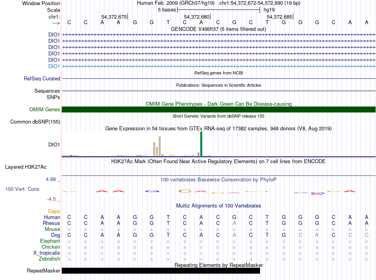The height and width of the screenshot is (280, 376).
Task: Open the GENCODE V49lift37 track title
Action: pyautogui.click(x=218, y=29)
